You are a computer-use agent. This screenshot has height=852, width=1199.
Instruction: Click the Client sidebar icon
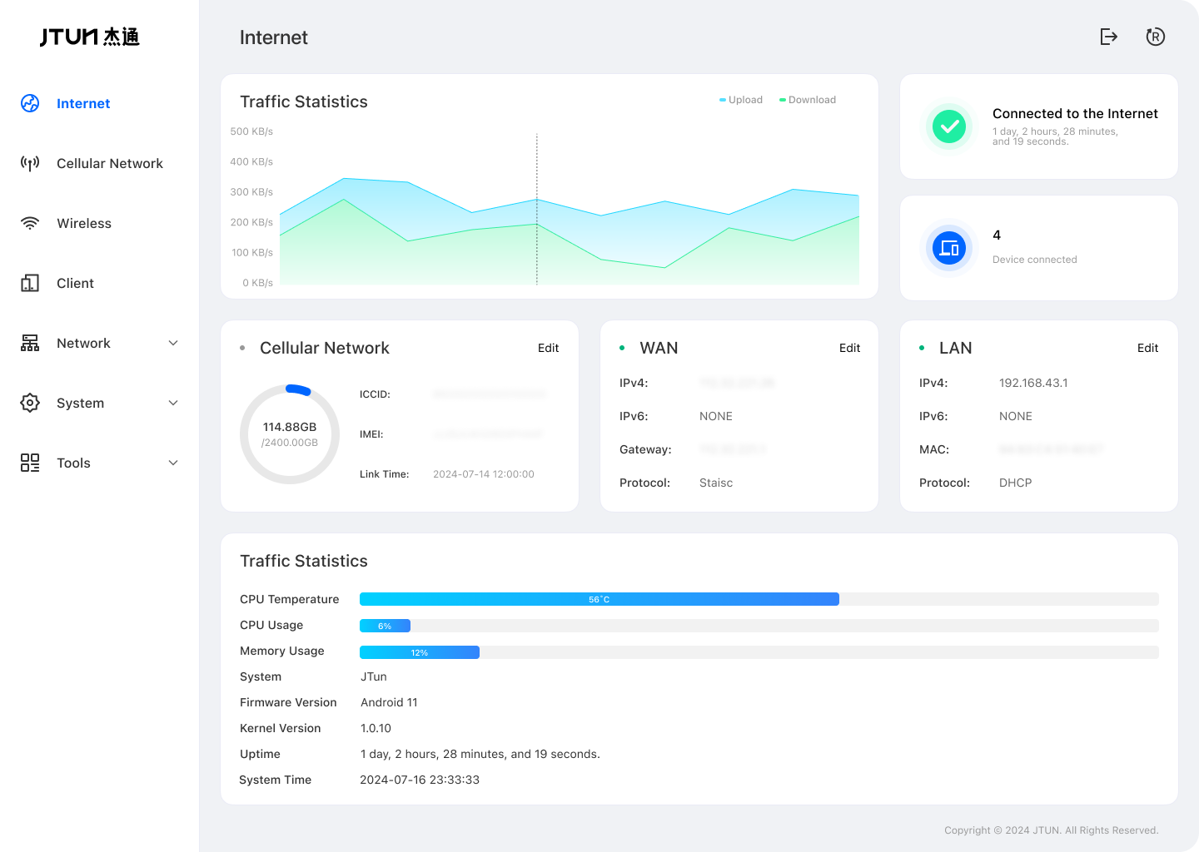point(30,283)
